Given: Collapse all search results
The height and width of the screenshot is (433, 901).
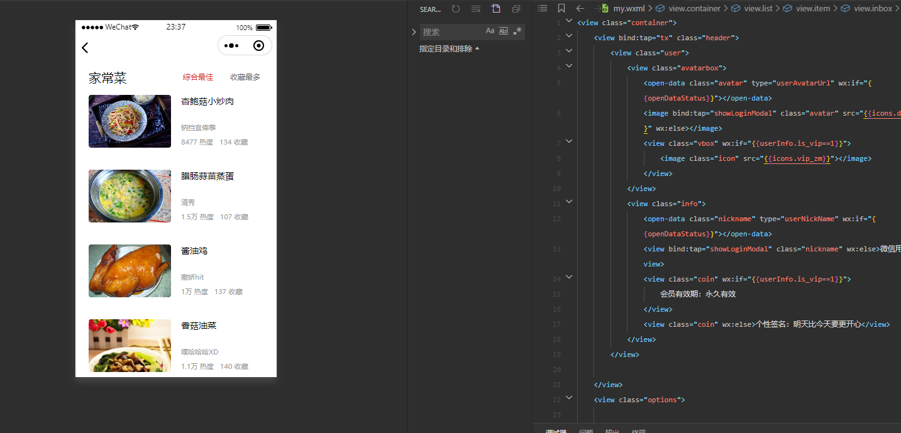Looking at the screenshot, I should pyautogui.click(x=516, y=9).
